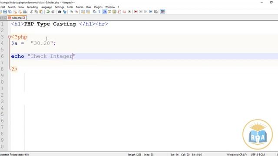Open the Folder as Workspace panel
This screenshot has height=156, width=278.
tap(124, 12)
